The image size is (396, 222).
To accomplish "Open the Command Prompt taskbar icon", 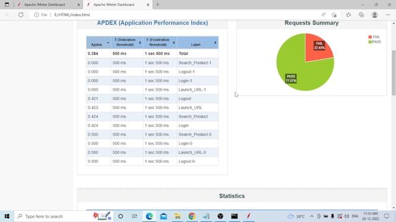I will [235, 216].
